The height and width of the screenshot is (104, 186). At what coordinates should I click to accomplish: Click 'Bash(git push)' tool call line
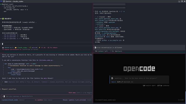[x=8, y=4]
